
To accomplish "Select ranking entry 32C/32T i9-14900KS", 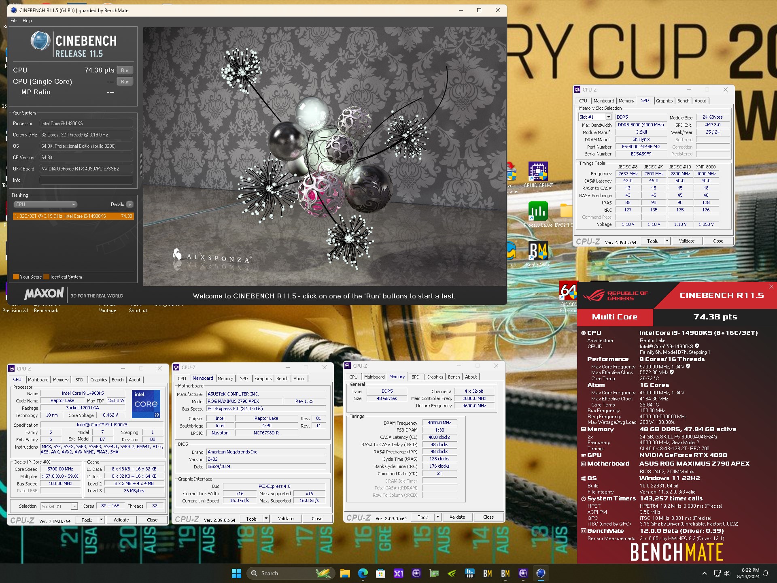I will [x=73, y=216].
